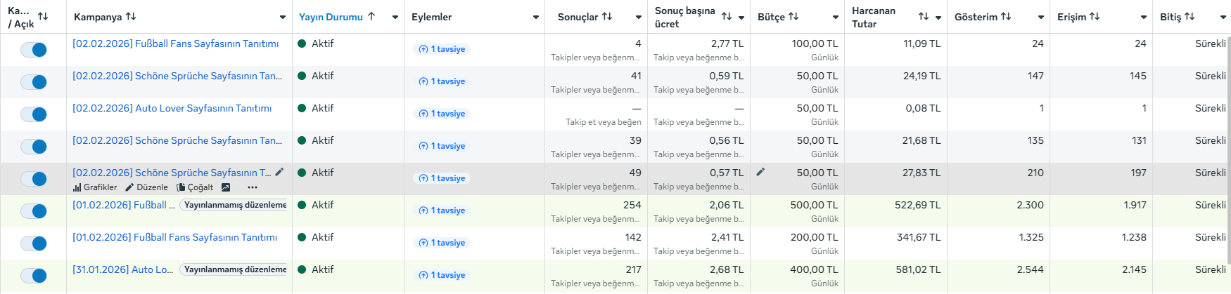Open Grafikler charts for the hovered campaign
Image resolution: width=1231 pixels, height=294 pixels.
pyautogui.click(x=95, y=187)
